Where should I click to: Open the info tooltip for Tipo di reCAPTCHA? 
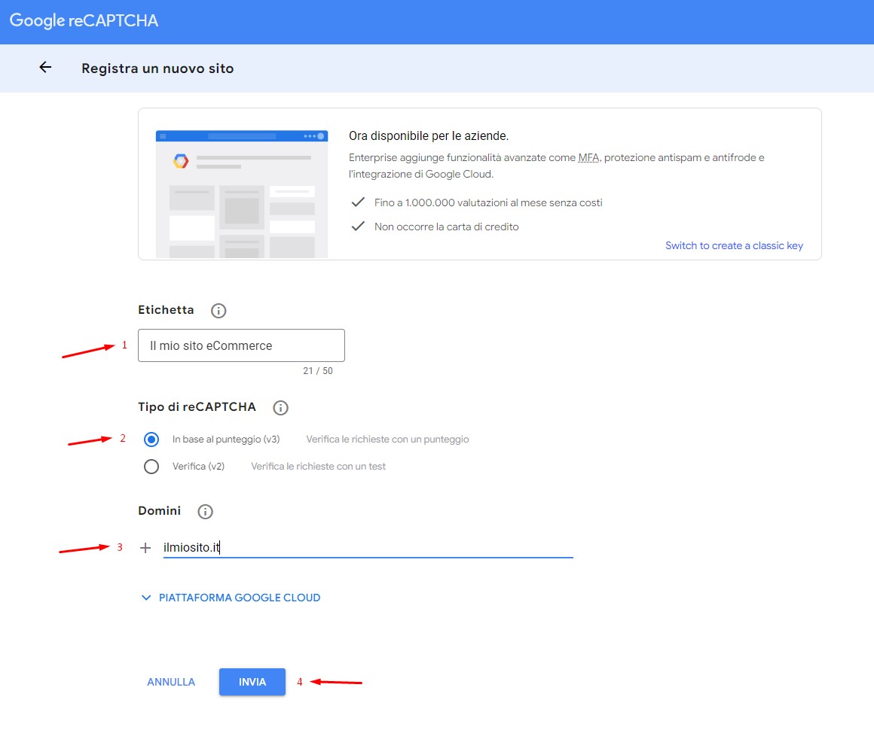tap(280, 407)
